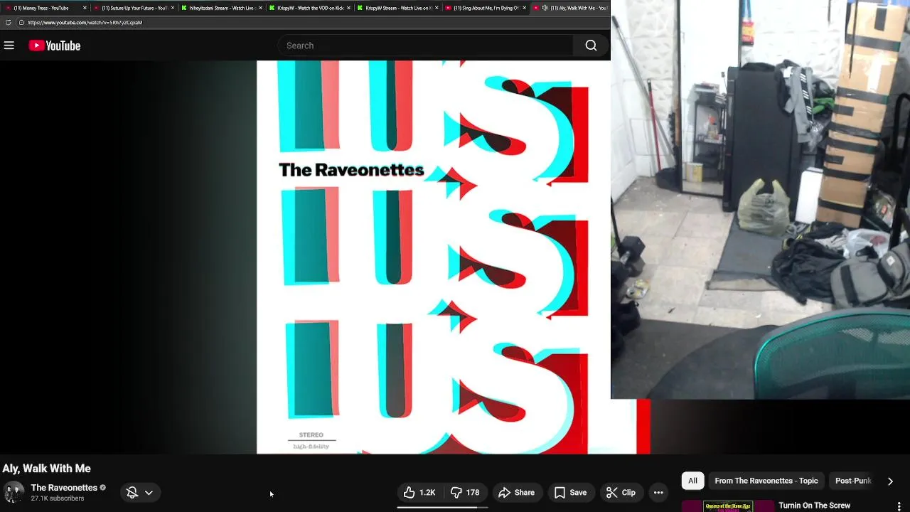Close the KrispyW Stream Watch Live tab
Viewport: 910px width, 512px height.
pyautogui.click(x=437, y=8)
